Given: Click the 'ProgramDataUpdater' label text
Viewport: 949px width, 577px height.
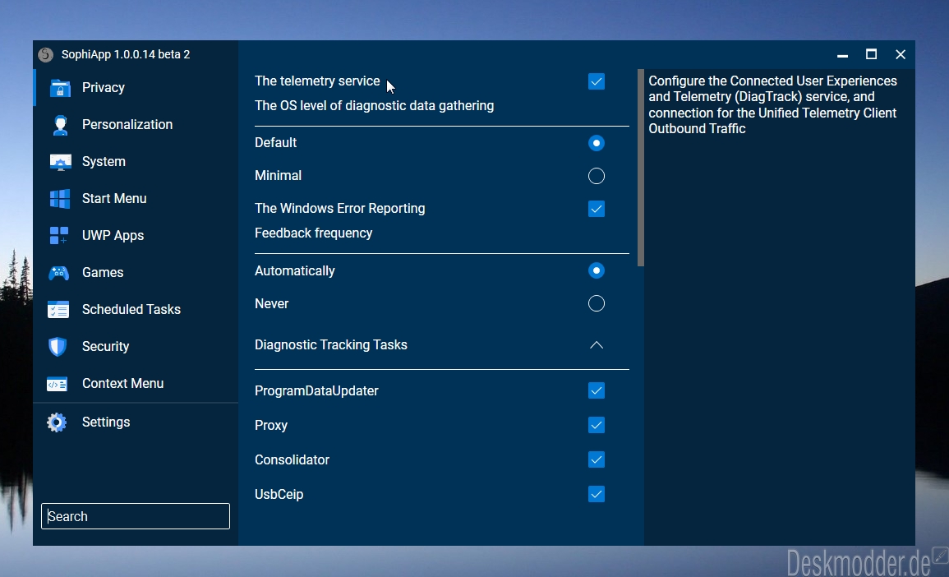Looking at the screenshot, I should (316, 391).
